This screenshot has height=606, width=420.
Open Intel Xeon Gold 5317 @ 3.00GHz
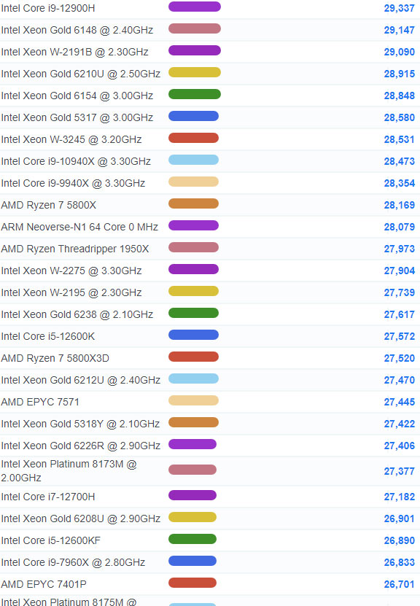[77, 117]
